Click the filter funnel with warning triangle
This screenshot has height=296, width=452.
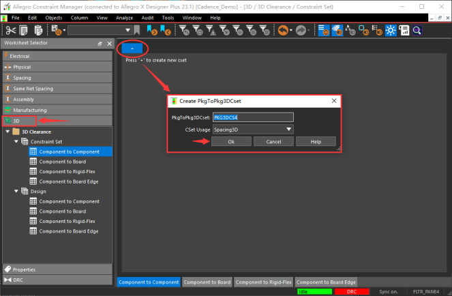(211, 30)
